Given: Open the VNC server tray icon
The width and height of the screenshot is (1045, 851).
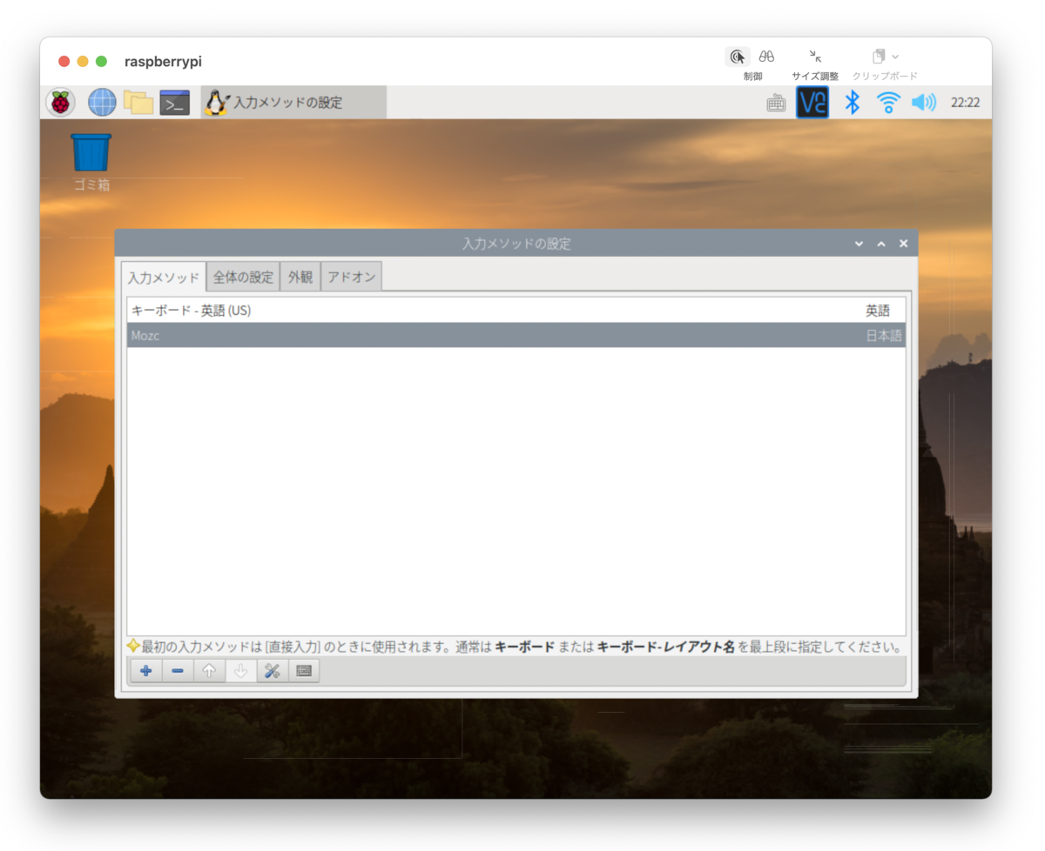Looking at the screenshot, I should pyautogui.click(x=812, y=103).
